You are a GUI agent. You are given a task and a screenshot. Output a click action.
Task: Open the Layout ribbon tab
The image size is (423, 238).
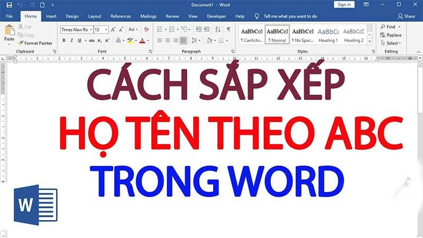click(95, 16)
